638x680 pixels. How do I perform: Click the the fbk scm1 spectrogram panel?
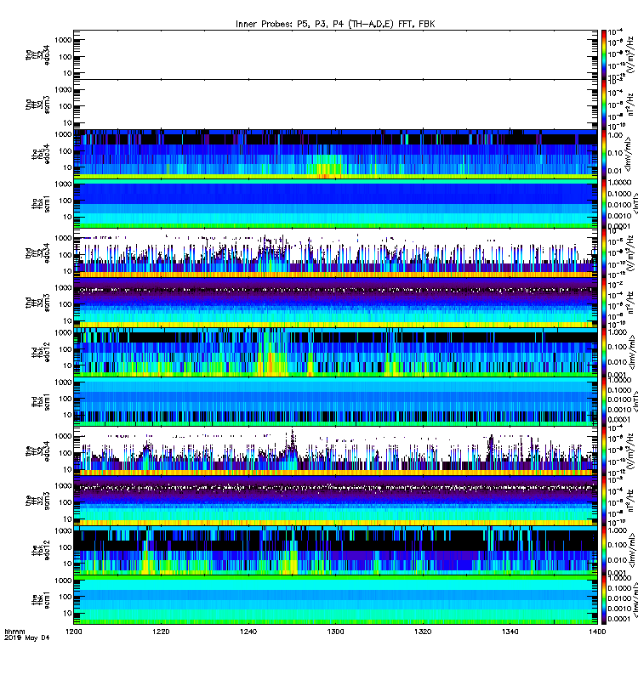click(x=335, y=600)
